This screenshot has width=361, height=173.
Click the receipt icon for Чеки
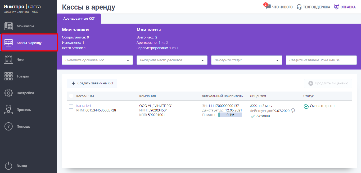(8, 60)
